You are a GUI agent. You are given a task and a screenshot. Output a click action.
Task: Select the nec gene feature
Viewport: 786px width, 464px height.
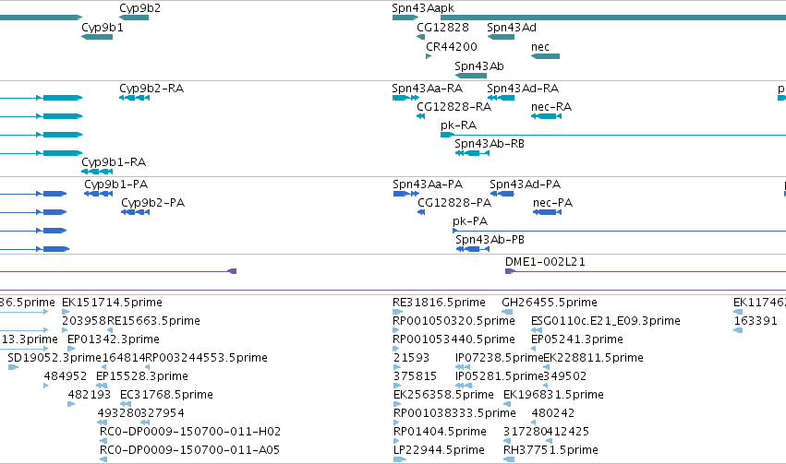[545, 56]
